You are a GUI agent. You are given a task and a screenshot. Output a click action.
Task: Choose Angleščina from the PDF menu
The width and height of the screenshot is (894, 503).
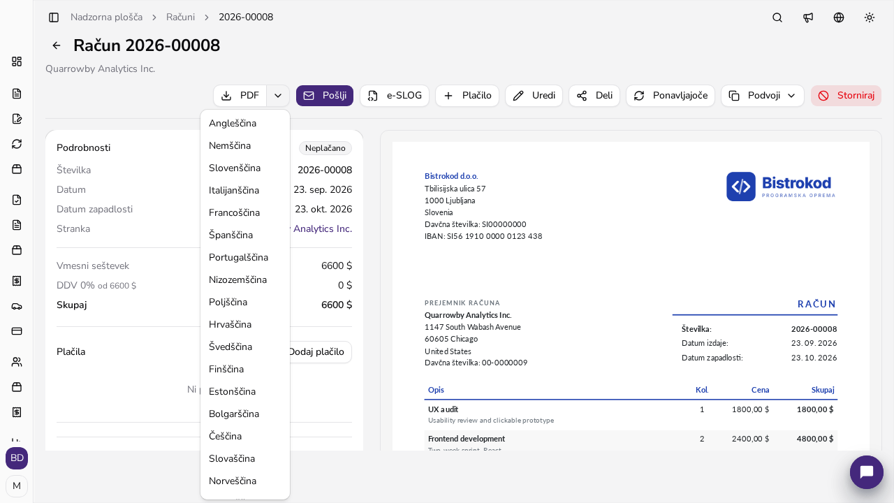tap(245, 124)
